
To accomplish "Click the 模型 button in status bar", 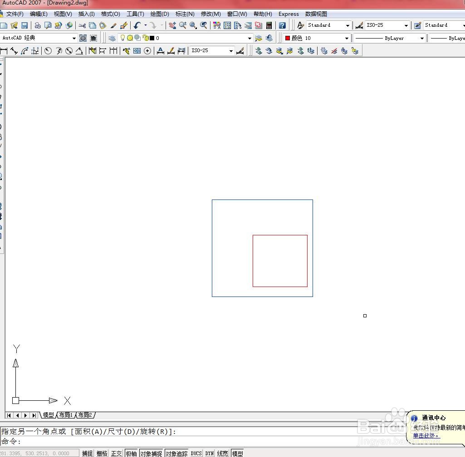I will [x=238, y=453].
